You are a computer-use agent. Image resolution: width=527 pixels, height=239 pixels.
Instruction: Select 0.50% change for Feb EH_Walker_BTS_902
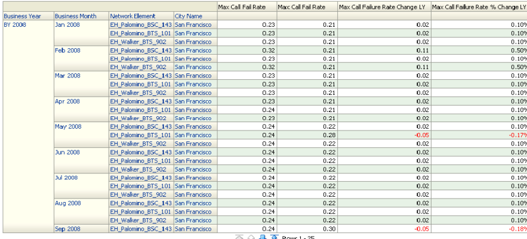tap(519, 67)
